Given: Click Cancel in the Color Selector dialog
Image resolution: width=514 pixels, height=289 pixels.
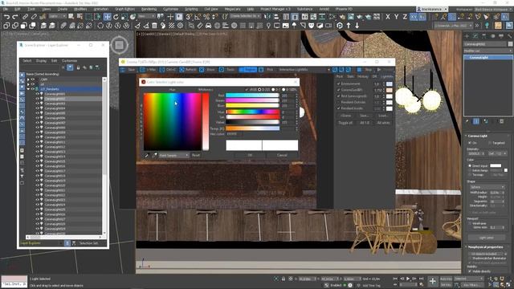Looking at the screenshot, I should tap(282, 155).
